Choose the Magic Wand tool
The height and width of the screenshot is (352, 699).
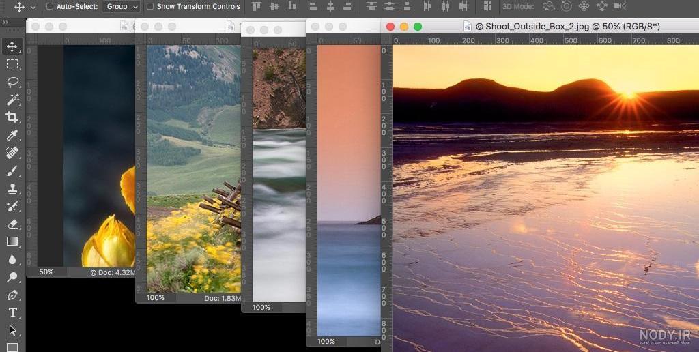12,100
